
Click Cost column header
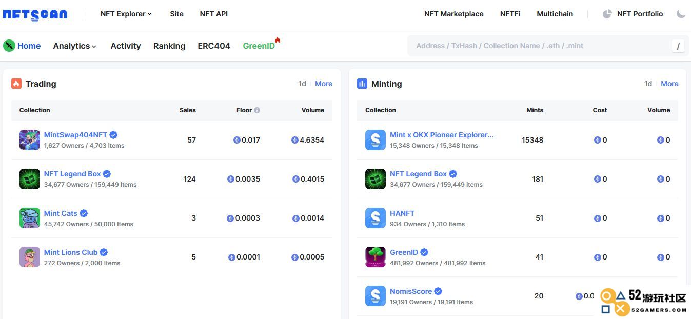(600, 110)
